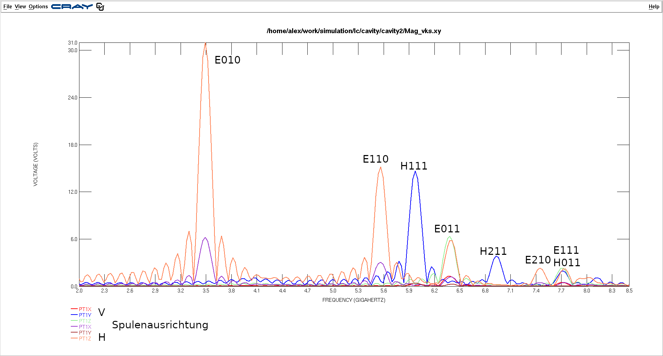The height and width of the screenshot is (356, 663).
Task: Open the Options menu
Action: 38,7
